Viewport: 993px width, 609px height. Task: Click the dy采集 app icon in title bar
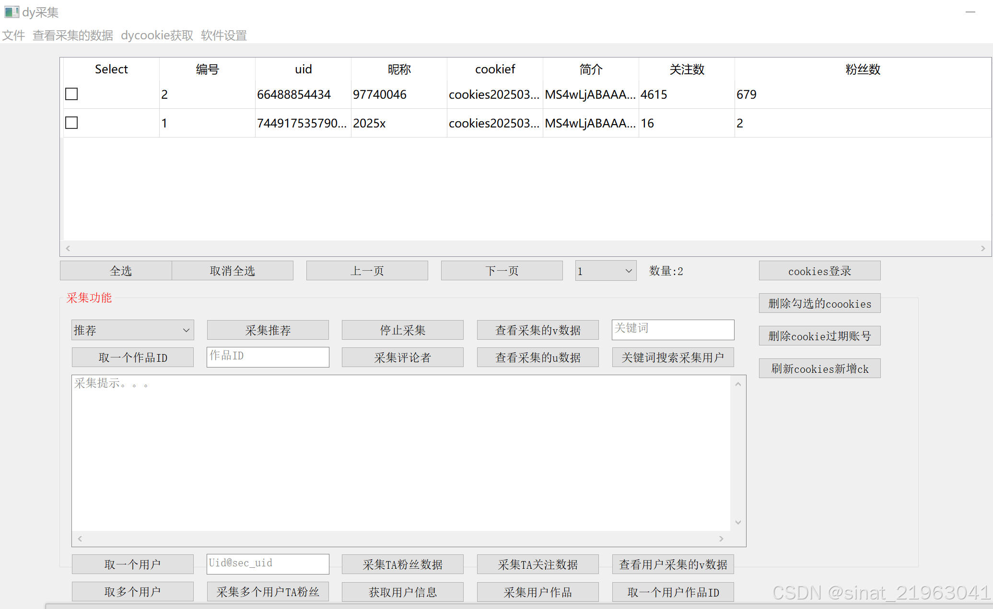(x=12, y=12)
